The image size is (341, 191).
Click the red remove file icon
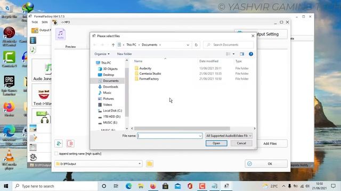coord(70,143)
